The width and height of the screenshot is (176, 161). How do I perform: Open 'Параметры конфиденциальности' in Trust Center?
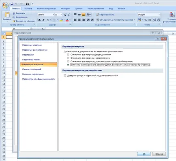(39, 79)
